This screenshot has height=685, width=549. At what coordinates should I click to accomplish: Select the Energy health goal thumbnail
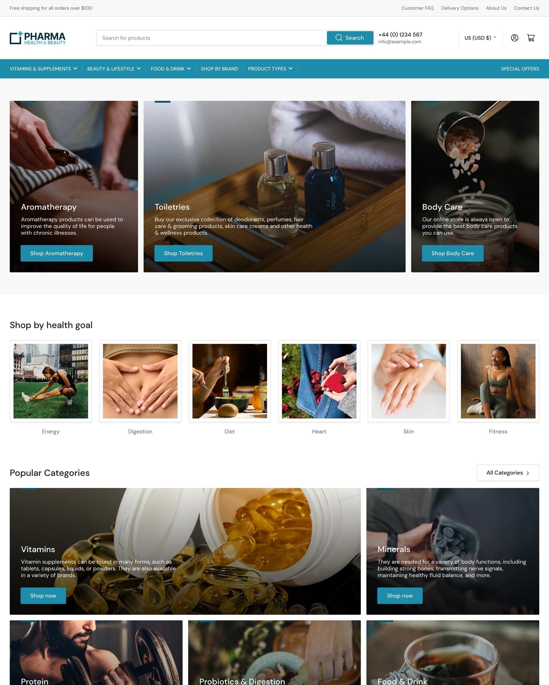(x=51, y=381)
